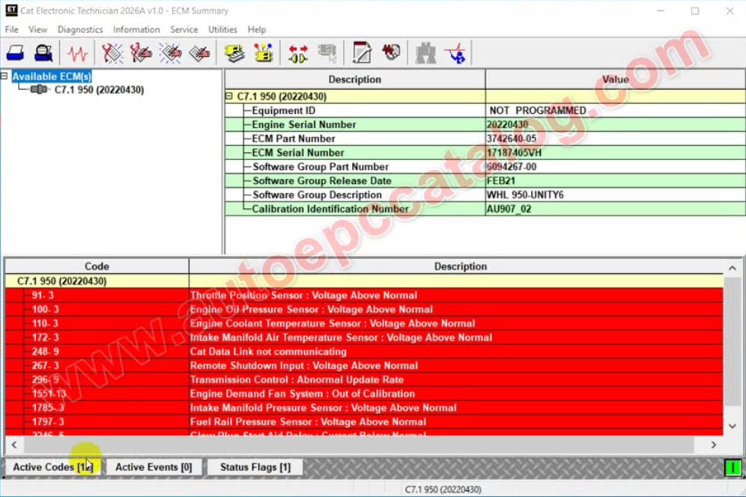Click the ECM Summary toolbar icon
Screen dimensions: 746x497
234,54
